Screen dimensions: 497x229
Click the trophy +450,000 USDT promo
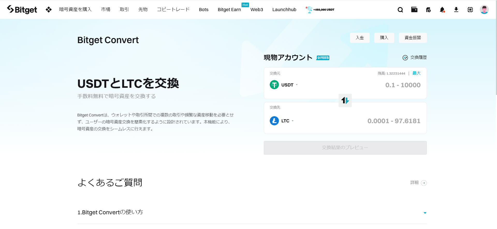pos(320,10)
